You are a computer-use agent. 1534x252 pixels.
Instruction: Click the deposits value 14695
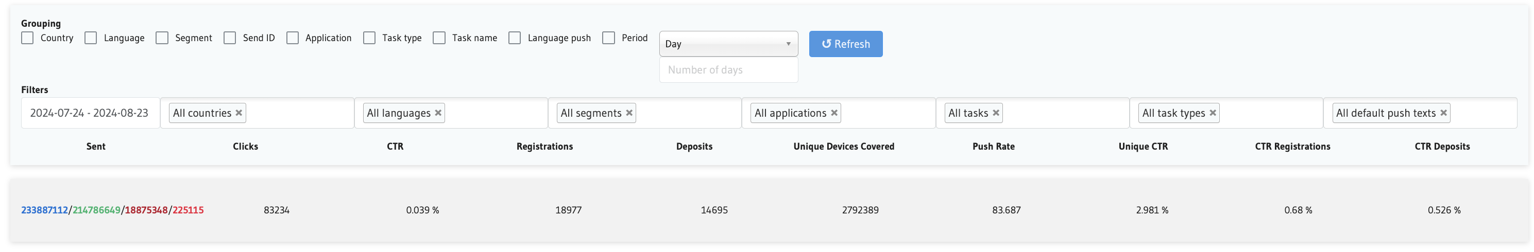pyautogui.click(x=714, y=210)
